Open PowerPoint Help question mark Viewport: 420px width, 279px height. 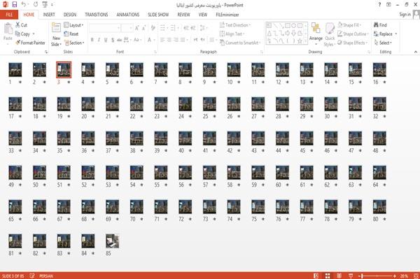pyautogui.click(x=379, y=5)
